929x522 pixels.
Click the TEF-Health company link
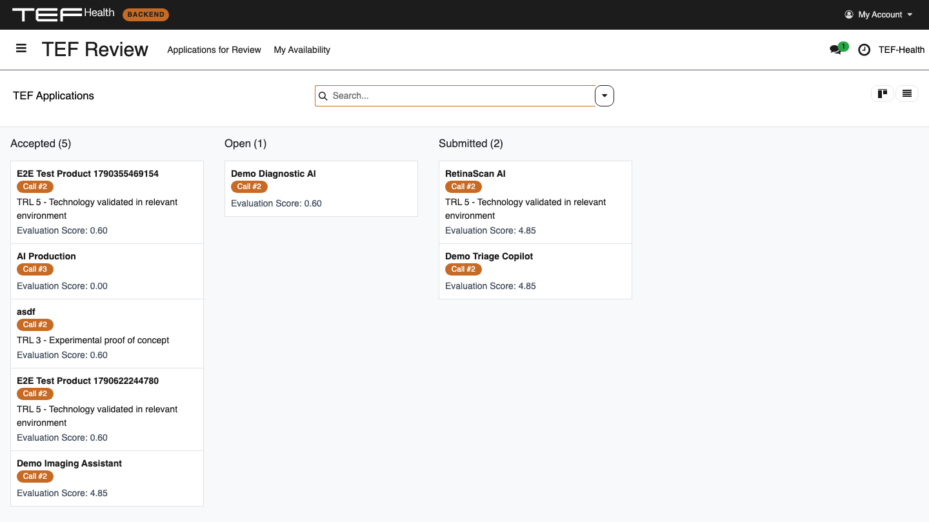(x=901, y=50)
